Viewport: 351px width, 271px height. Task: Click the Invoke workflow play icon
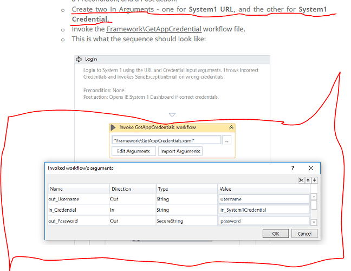(113, 127)
